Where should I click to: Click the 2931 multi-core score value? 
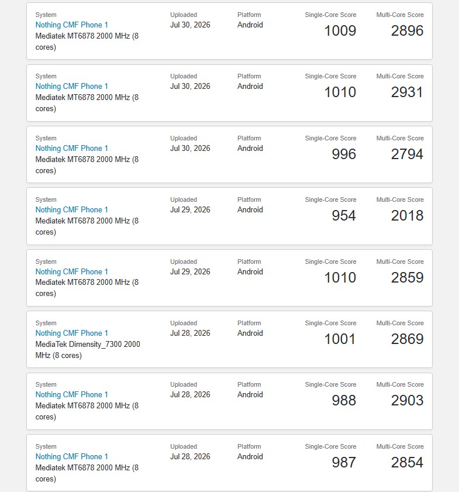[407, 92]
